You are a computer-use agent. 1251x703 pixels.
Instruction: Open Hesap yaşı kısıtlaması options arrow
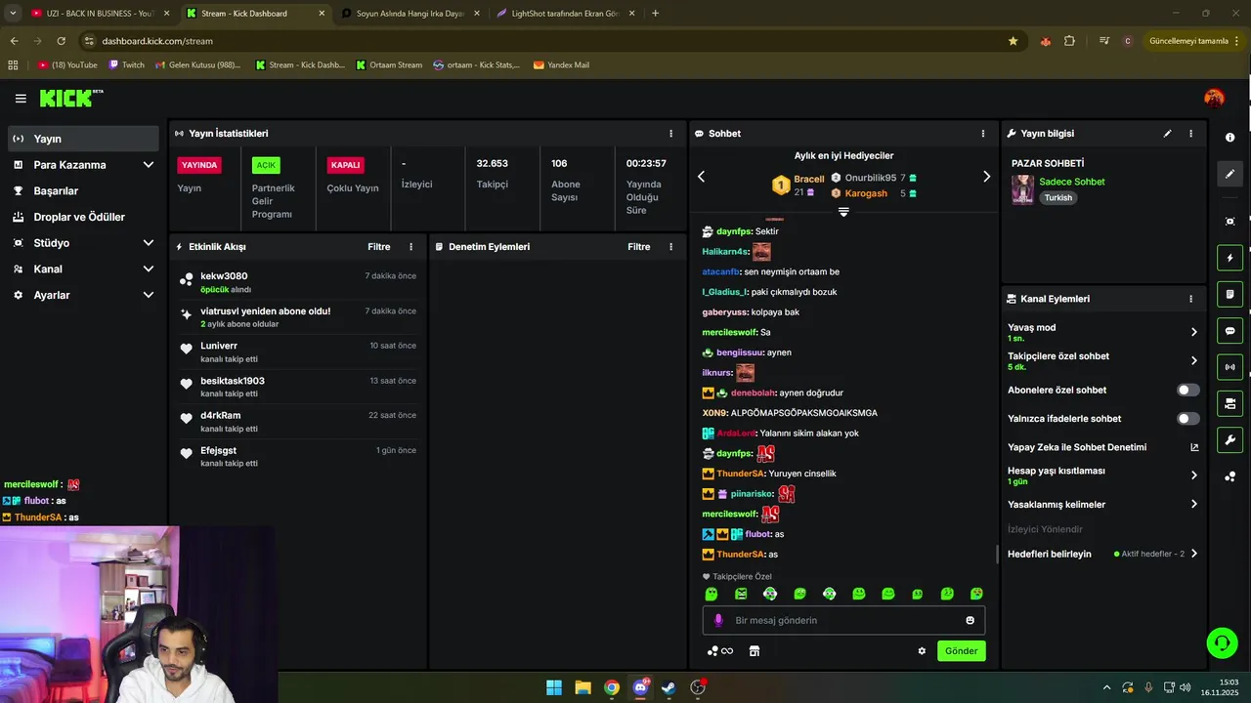[x=1193, y=476]
